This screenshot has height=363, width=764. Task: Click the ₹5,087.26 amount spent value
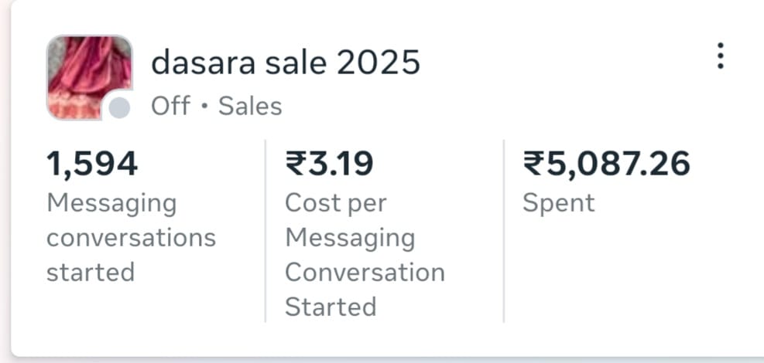click(607, 164)
